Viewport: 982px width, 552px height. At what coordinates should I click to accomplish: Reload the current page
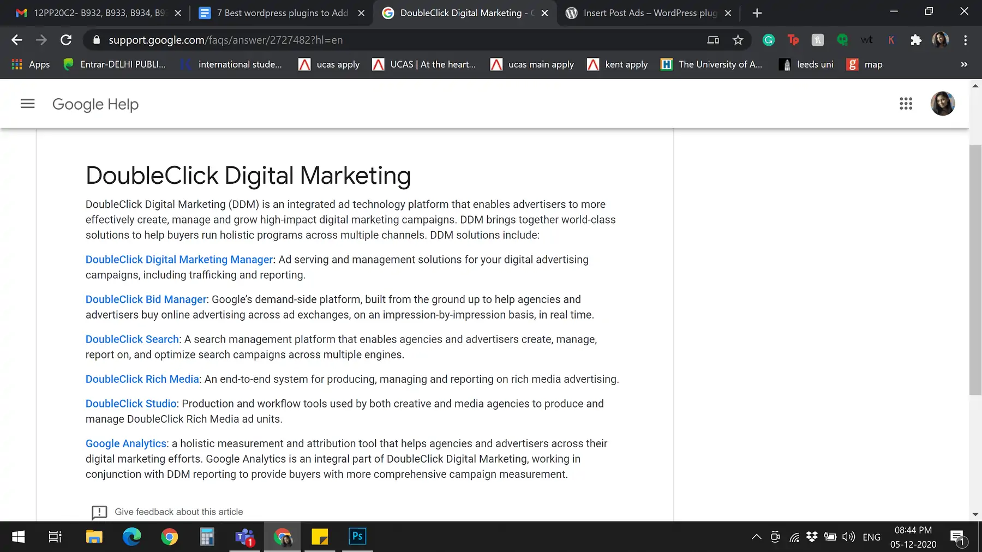point(66,40)
